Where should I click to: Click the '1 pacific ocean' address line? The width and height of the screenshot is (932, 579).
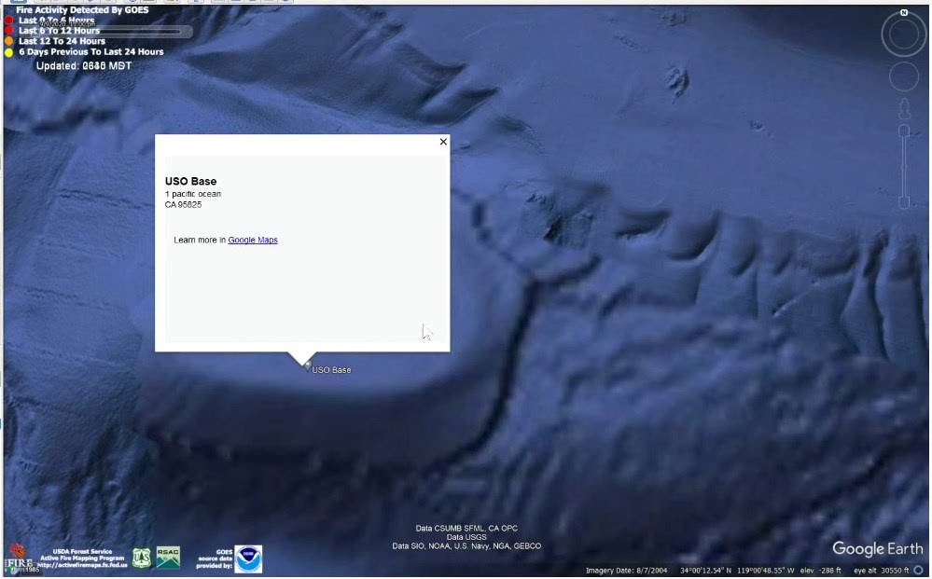point(193,194)
